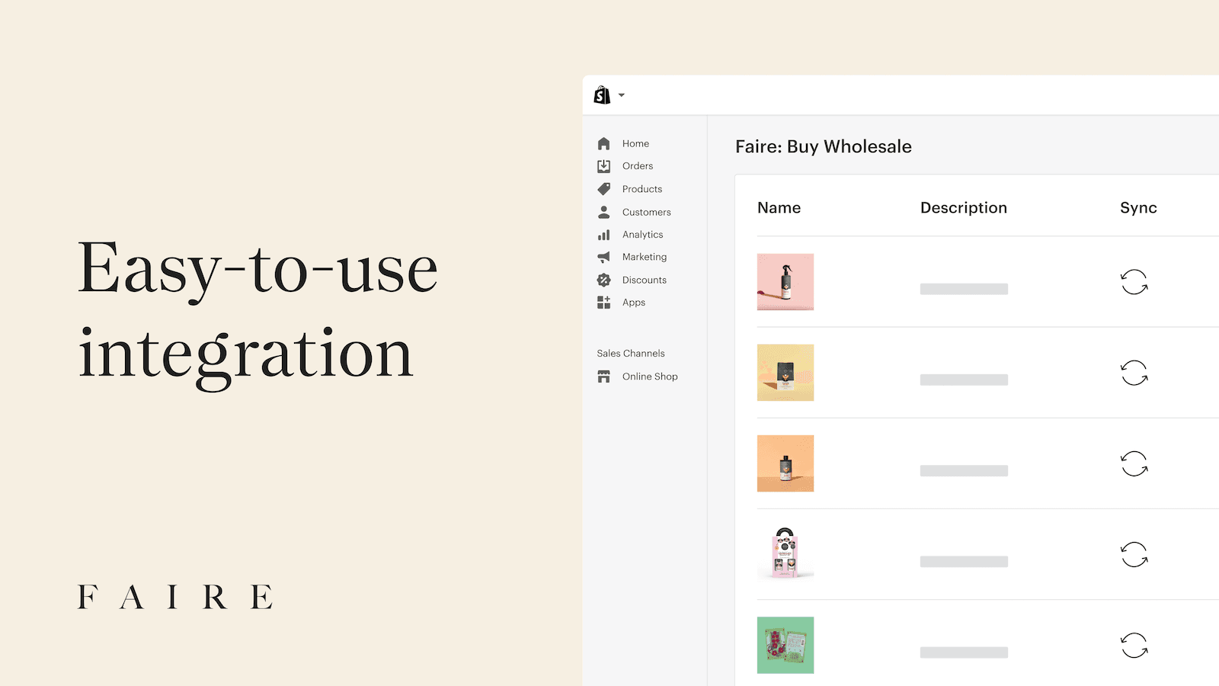
Task: Open the Online Shop sales channel
Action: point(649,377)
